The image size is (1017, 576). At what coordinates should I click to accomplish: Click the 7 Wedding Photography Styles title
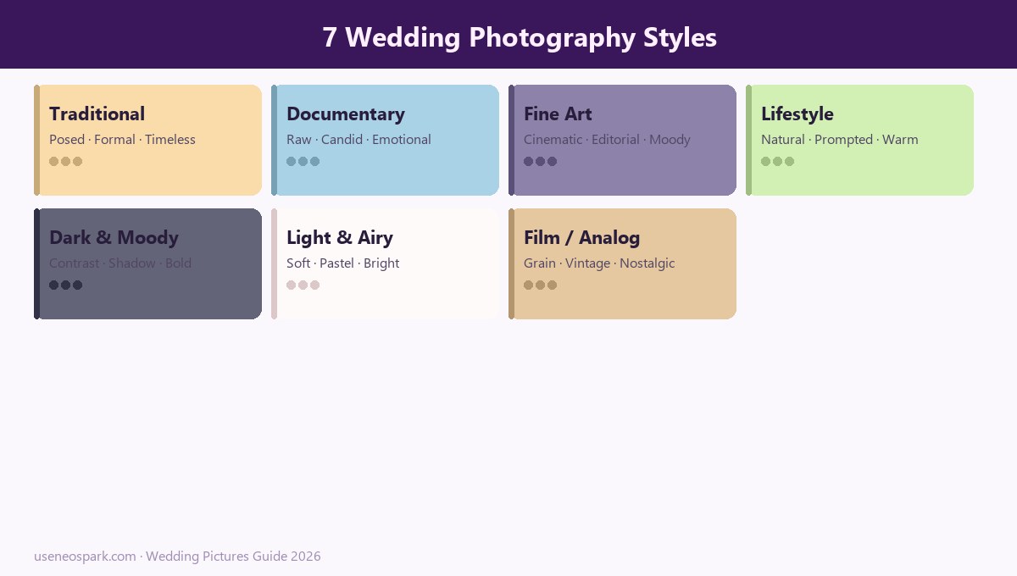(520, 37)
